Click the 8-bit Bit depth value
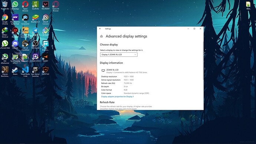This screenshot has height=144, width=256. (x=126, y=87)
